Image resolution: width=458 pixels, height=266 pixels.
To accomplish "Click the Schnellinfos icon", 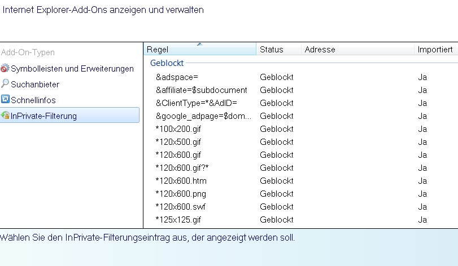I will tap(5, 100).
